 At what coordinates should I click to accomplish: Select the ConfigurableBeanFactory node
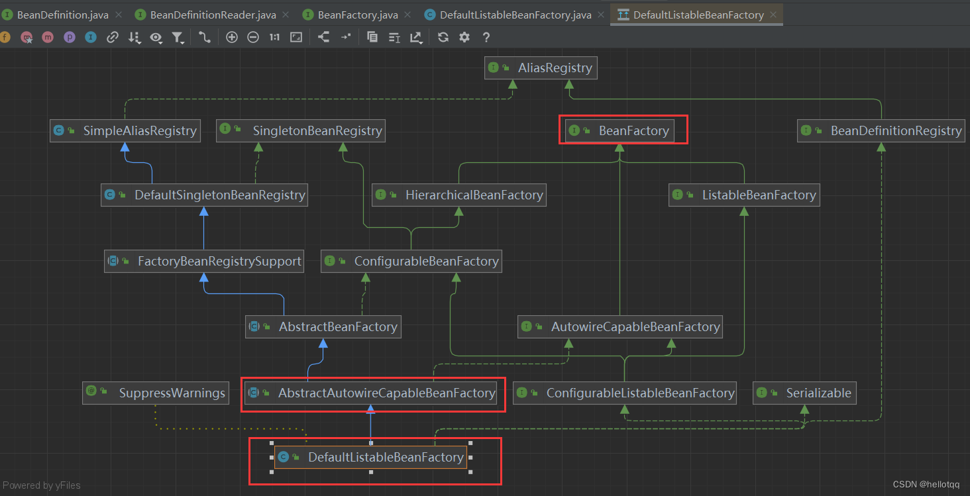tap(411, 261)
